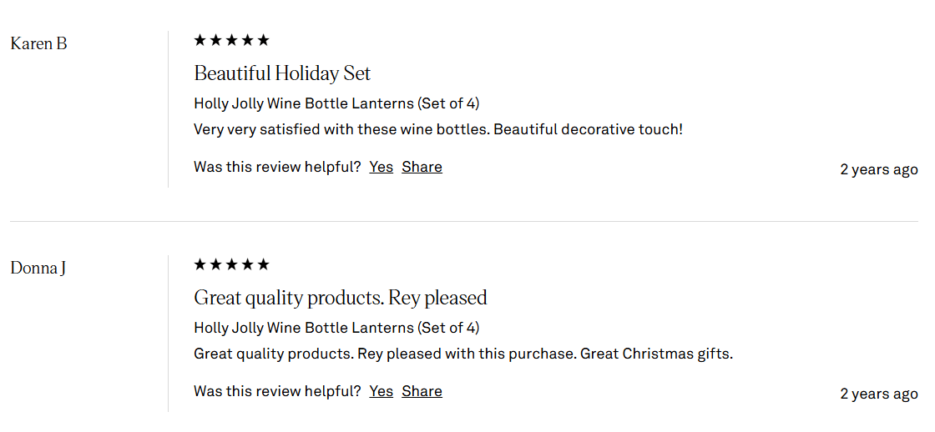This screenshot has height=432, width=935.
Task: Click the "2 years ago" timestamp on Donna's review
Action: click(878, 394)
